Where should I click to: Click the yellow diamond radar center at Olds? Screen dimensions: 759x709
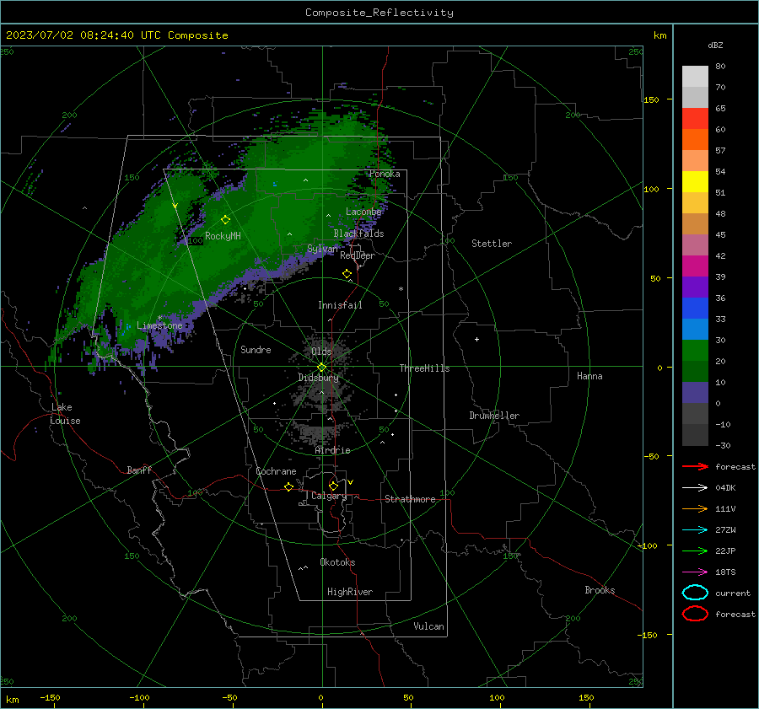point(321,367)
